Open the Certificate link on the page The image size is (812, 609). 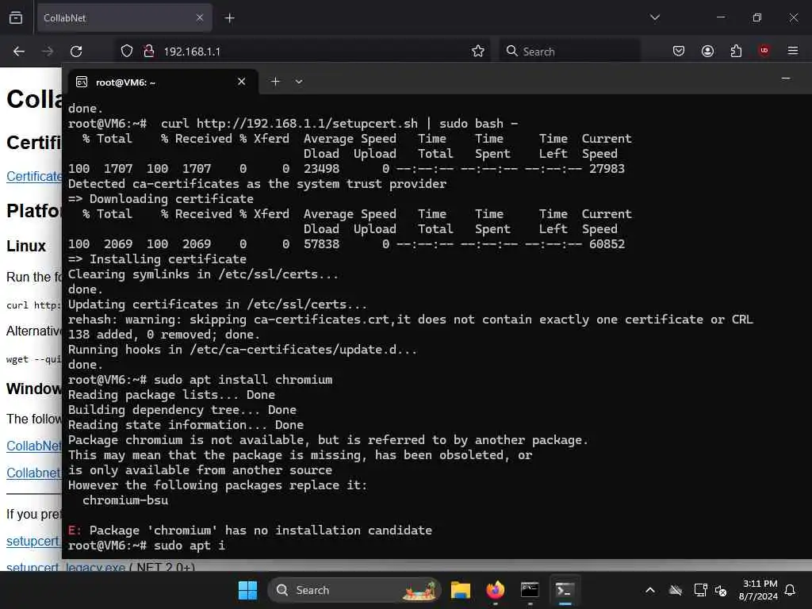pos(34,177)
